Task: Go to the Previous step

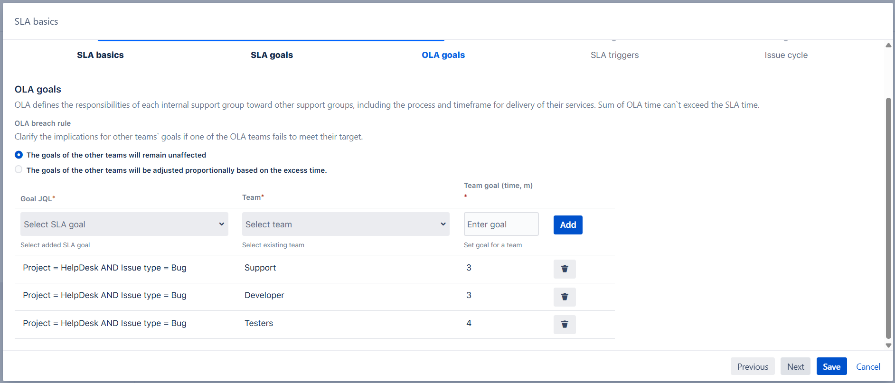Action: (x=753, y=366)
